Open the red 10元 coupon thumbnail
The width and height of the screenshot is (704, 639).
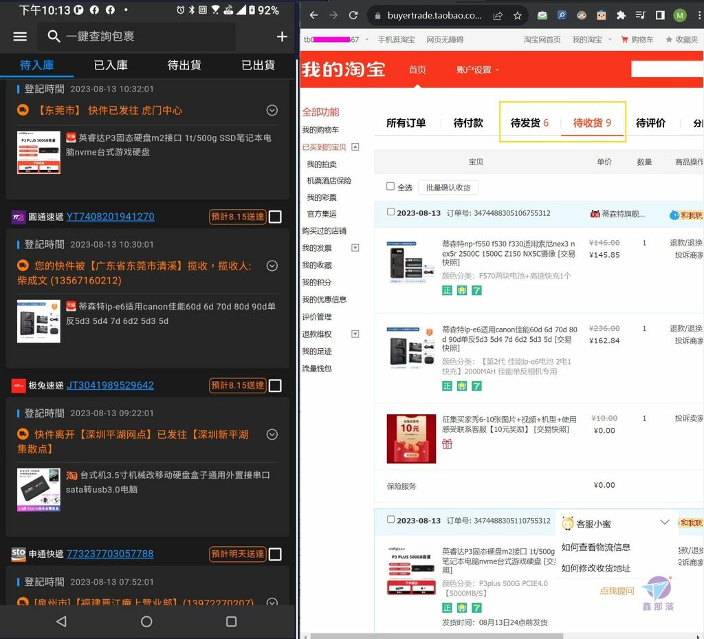411,438
